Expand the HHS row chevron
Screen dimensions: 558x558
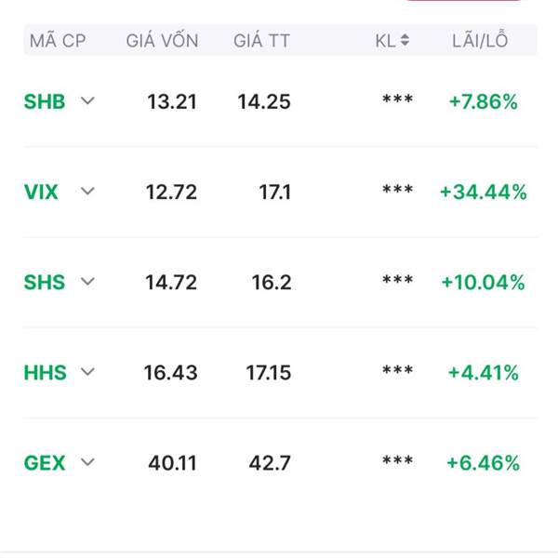coord(87,372)
